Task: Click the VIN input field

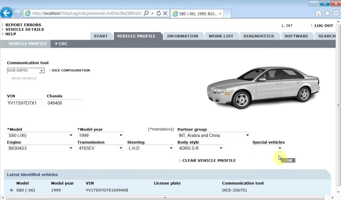Action: pyautogui.click(x=25, y=103)
